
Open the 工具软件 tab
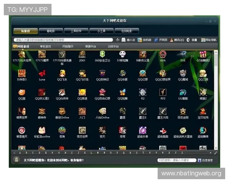click(x=76, y=31)
